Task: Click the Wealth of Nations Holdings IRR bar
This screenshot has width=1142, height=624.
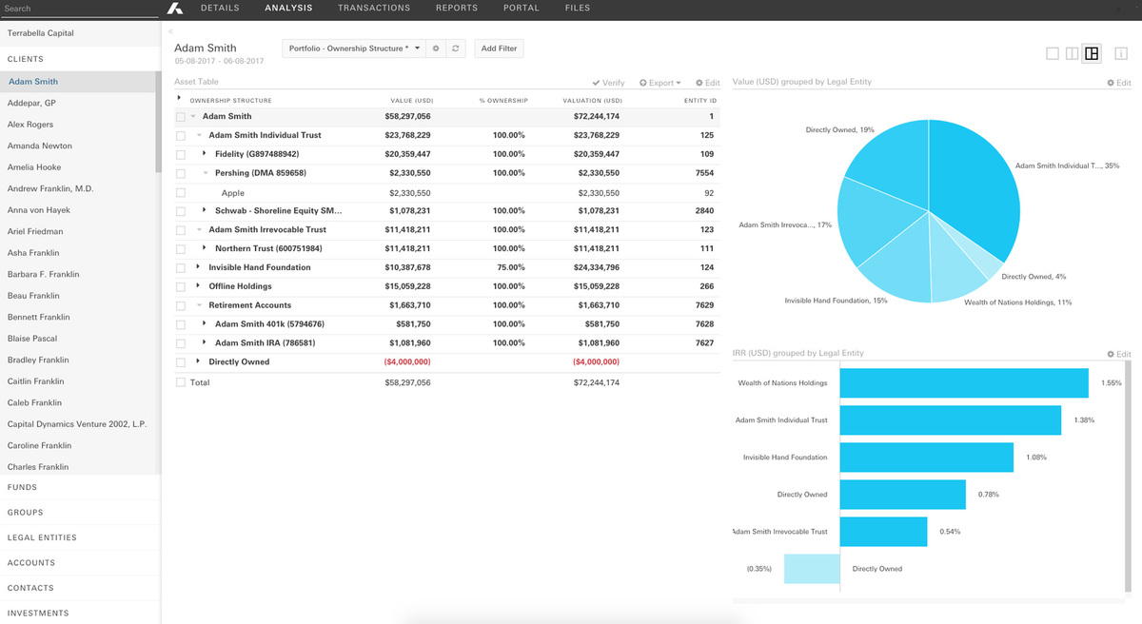Action: pos(963,383)
